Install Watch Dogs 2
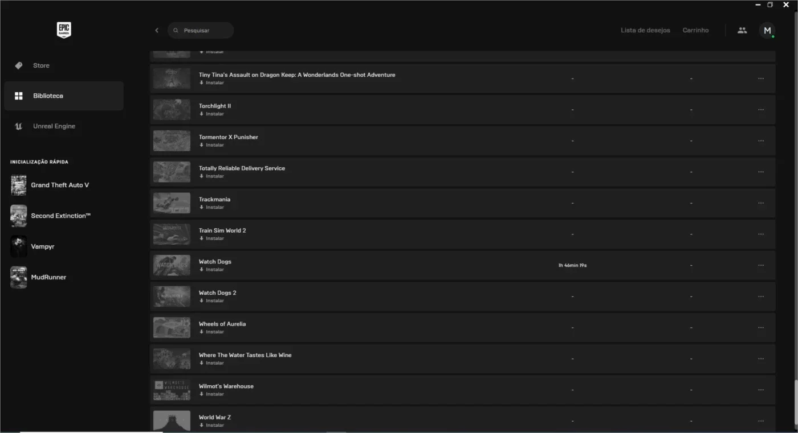This screenshot has height=433, width=798. (211, 300)
